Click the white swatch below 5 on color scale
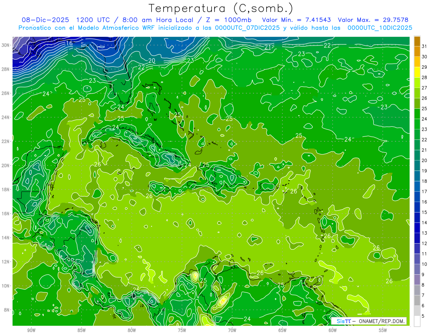This screenshot has width=434, height=335. click(x=417, y=321)
